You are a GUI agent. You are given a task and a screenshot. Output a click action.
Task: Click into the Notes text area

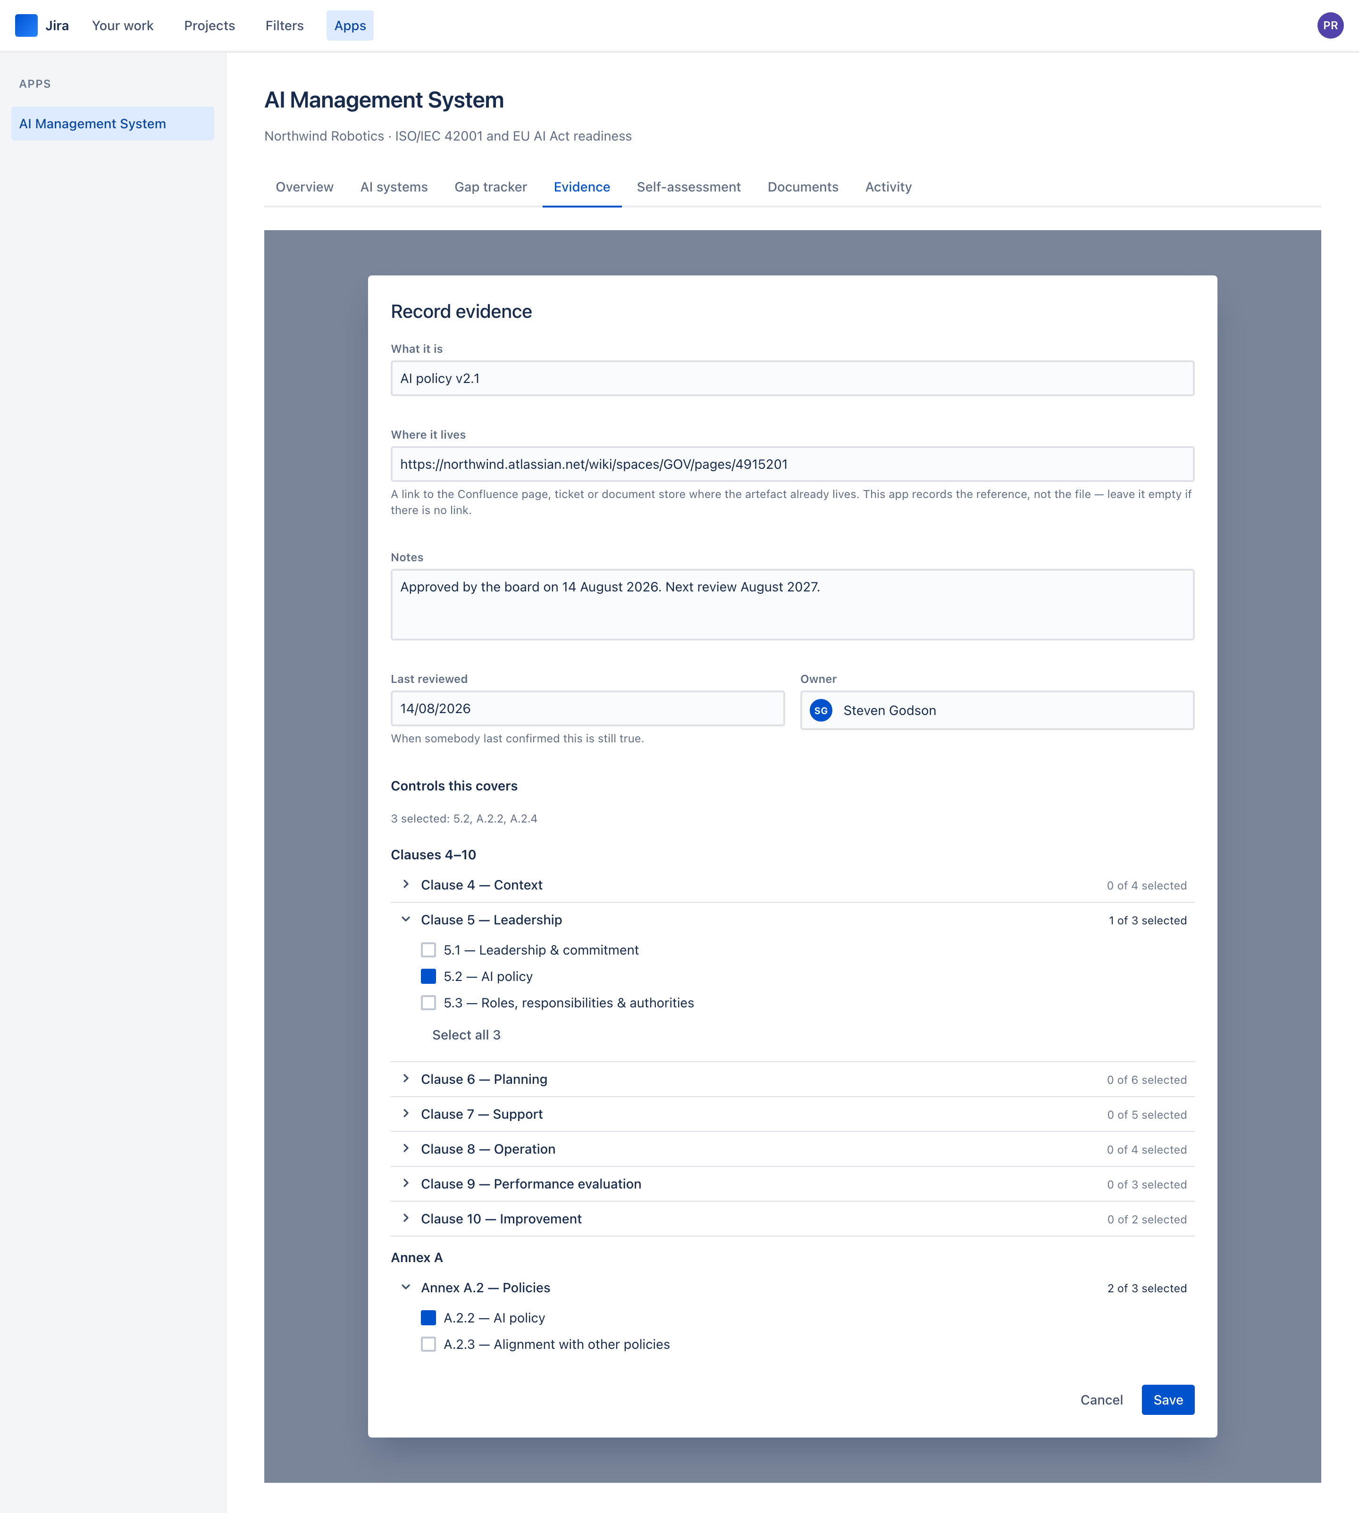792,605
